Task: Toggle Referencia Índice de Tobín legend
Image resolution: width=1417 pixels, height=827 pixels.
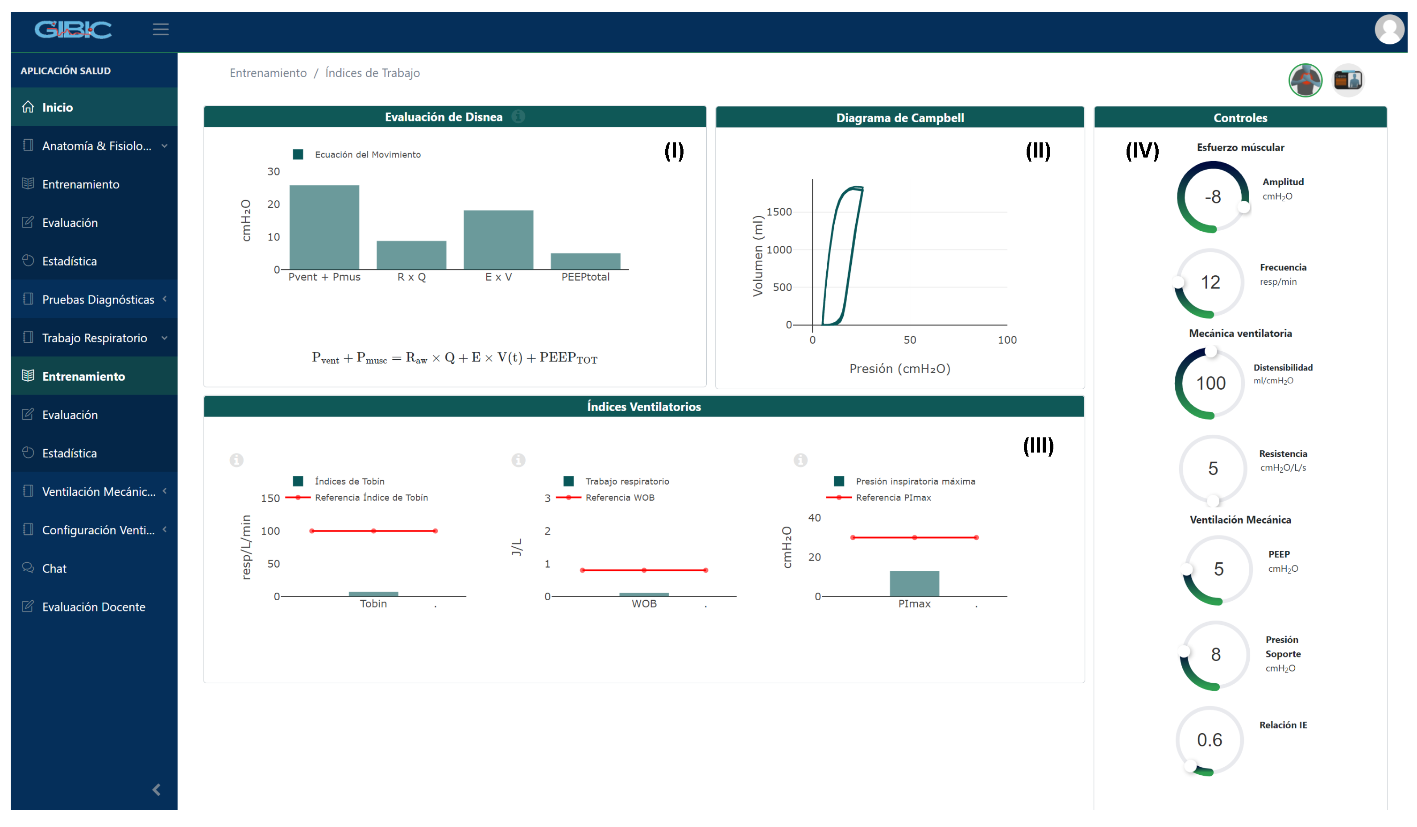Action: (x=371, y=497)
